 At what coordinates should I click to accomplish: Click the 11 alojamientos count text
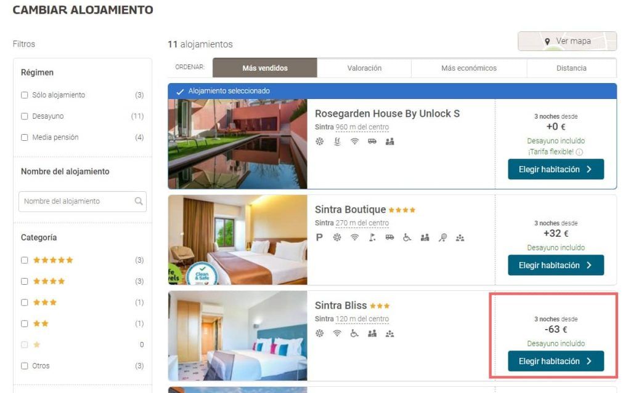(200, 44)
